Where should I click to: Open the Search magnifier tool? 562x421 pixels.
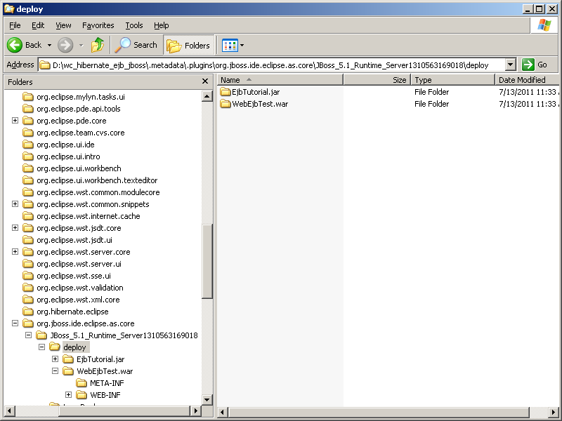(122, 45)
